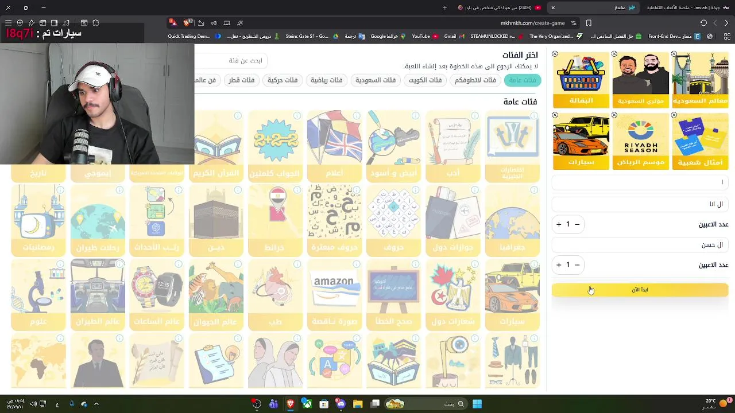Go back to the previous page
This screenshot has width=735, height=413.
(x=726, y=23)
